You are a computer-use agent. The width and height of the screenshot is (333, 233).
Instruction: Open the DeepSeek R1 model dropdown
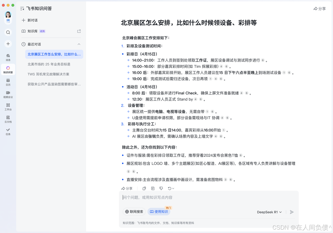coord(269,212)
